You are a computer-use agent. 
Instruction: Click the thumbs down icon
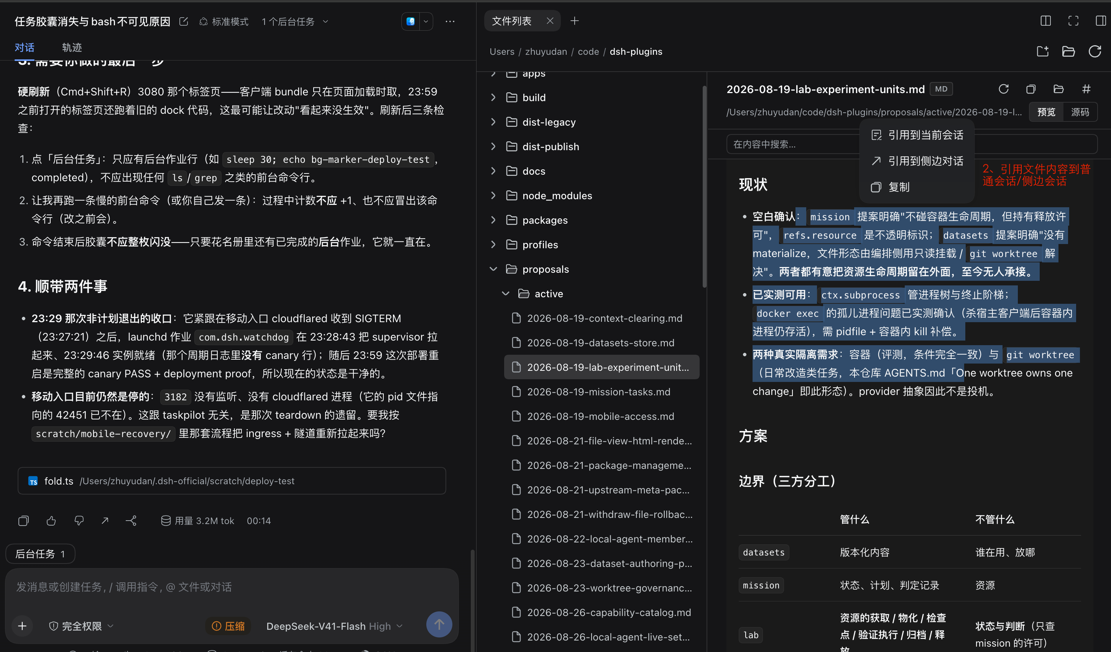(79, 521)
